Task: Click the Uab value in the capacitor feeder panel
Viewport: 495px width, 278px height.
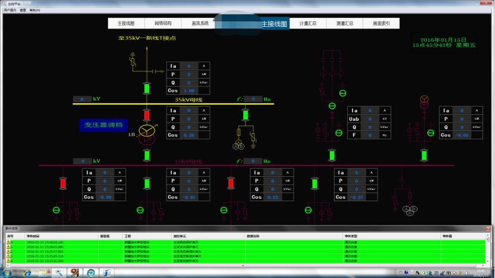Action: pyautogui.click(x=370, y=119)
